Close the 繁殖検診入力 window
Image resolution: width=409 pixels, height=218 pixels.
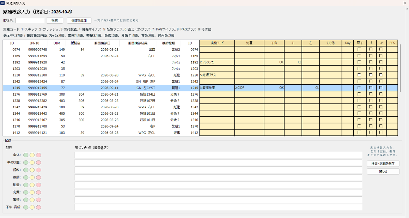click(405, 3)
